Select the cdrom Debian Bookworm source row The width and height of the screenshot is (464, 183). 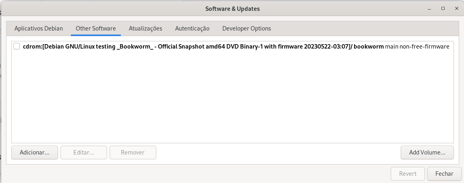232,46
